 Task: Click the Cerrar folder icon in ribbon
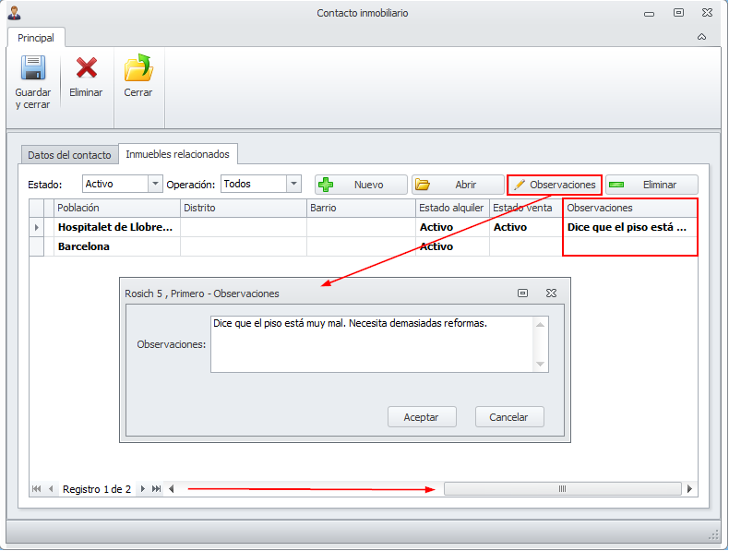point(138,68)
